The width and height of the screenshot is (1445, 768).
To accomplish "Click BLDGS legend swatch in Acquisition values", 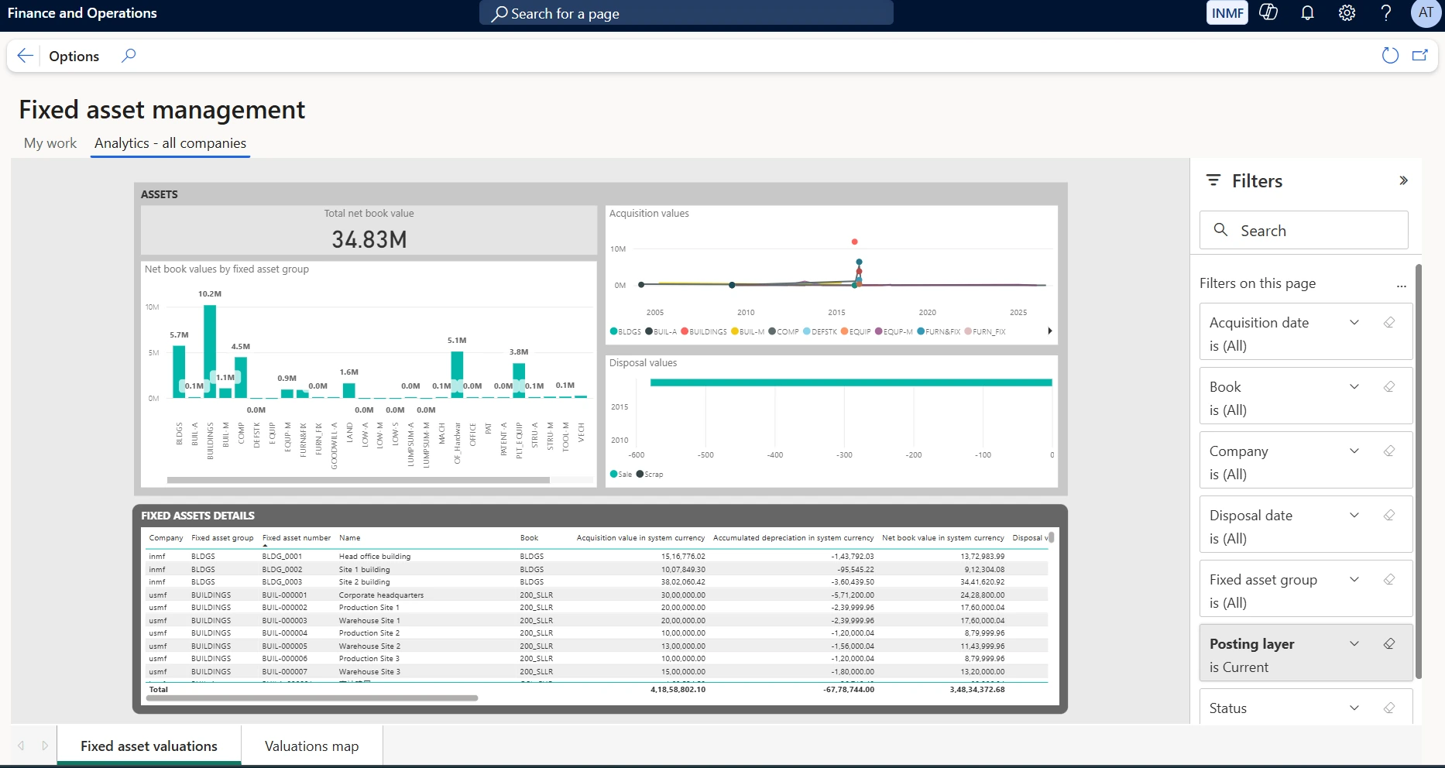I will 614,331.
